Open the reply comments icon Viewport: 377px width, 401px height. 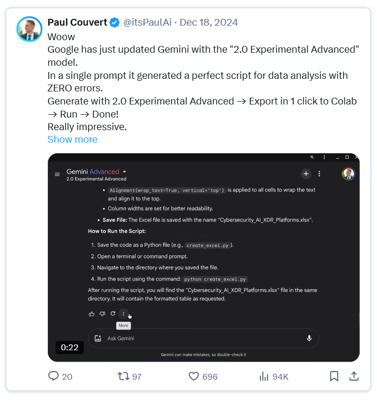(54, 376)
